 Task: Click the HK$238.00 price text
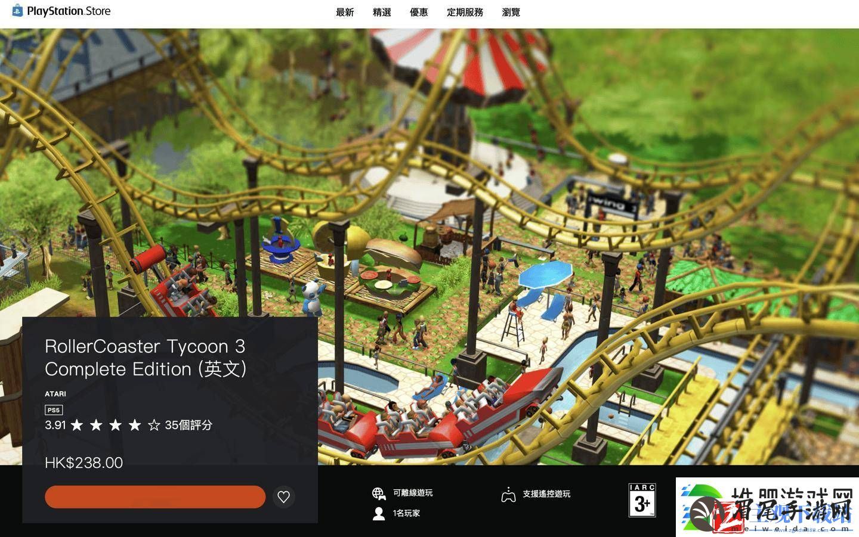click(x=84, y=462)
